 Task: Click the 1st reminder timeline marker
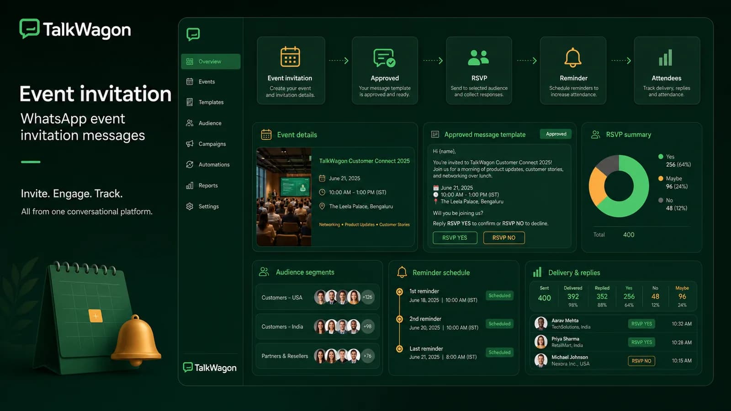[400, 291]
